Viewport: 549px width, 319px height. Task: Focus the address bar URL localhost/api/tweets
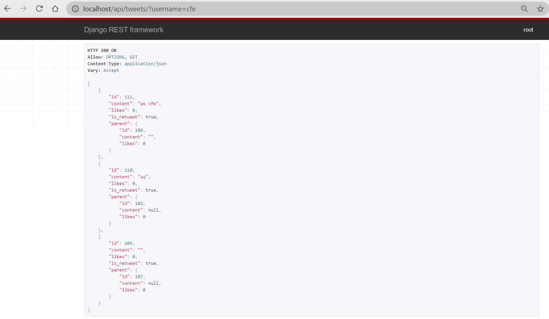(x=139, y=9)
